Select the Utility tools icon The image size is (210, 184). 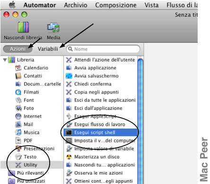pyautogui.click(x=18, y=165)
